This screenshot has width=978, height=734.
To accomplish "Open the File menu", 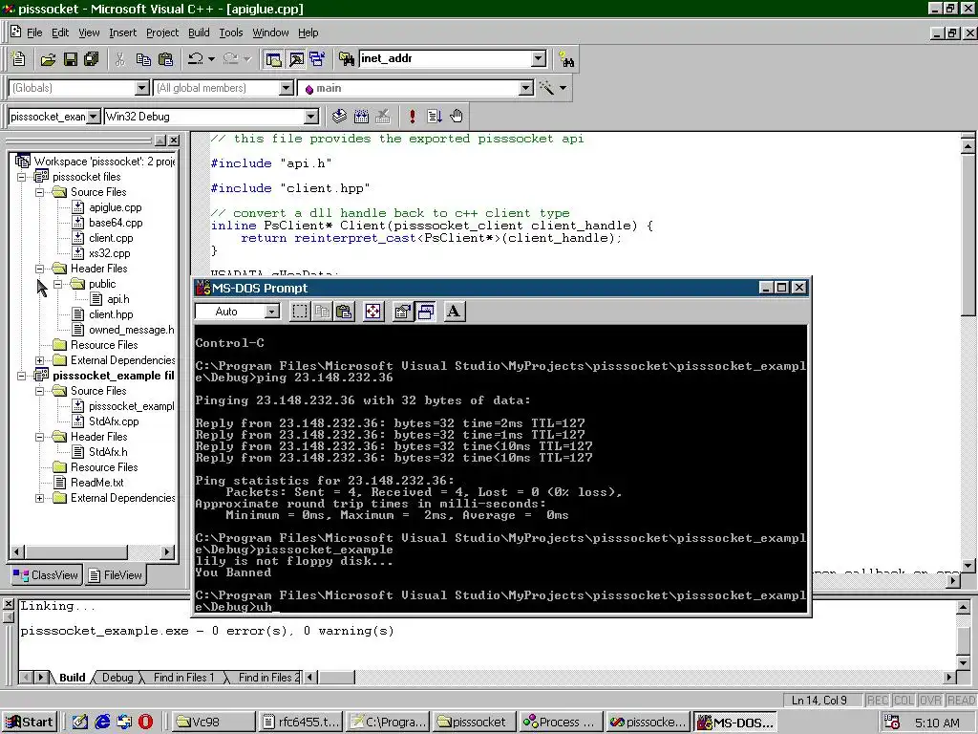I will (34, 32).
